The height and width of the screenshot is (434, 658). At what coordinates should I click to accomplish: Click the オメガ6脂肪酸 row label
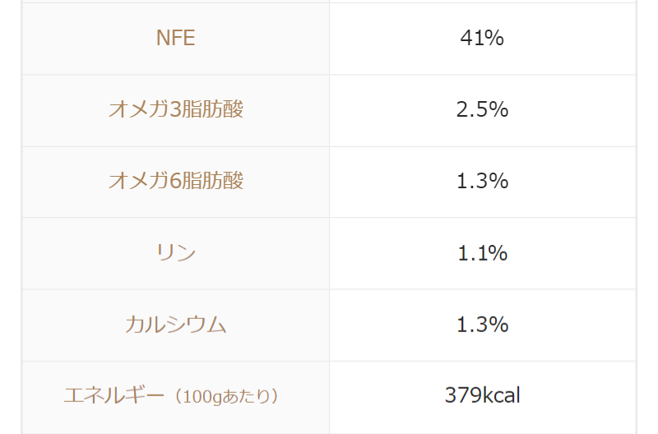coord(175,181)
